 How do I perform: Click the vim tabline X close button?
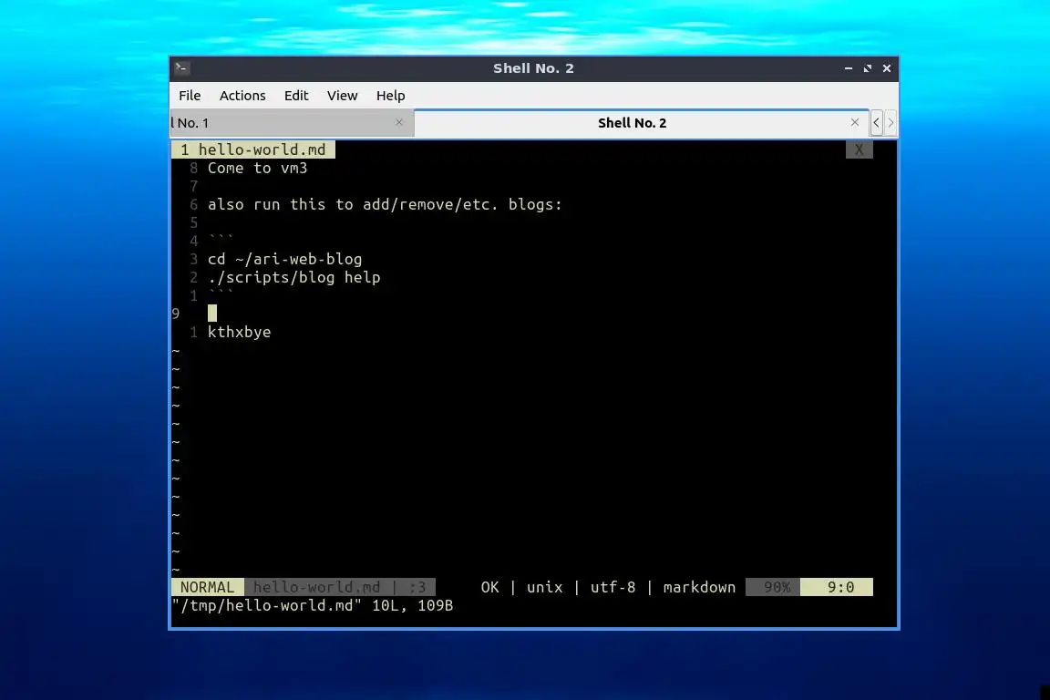[860, 150]
